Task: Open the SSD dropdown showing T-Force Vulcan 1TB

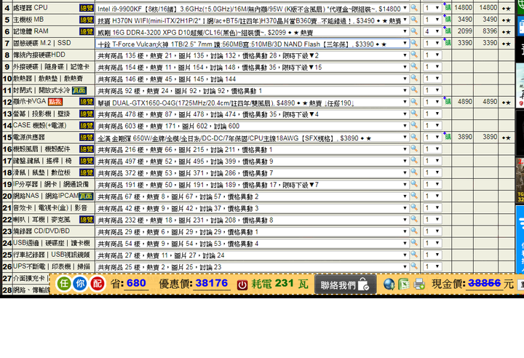Action: point(253,44)
